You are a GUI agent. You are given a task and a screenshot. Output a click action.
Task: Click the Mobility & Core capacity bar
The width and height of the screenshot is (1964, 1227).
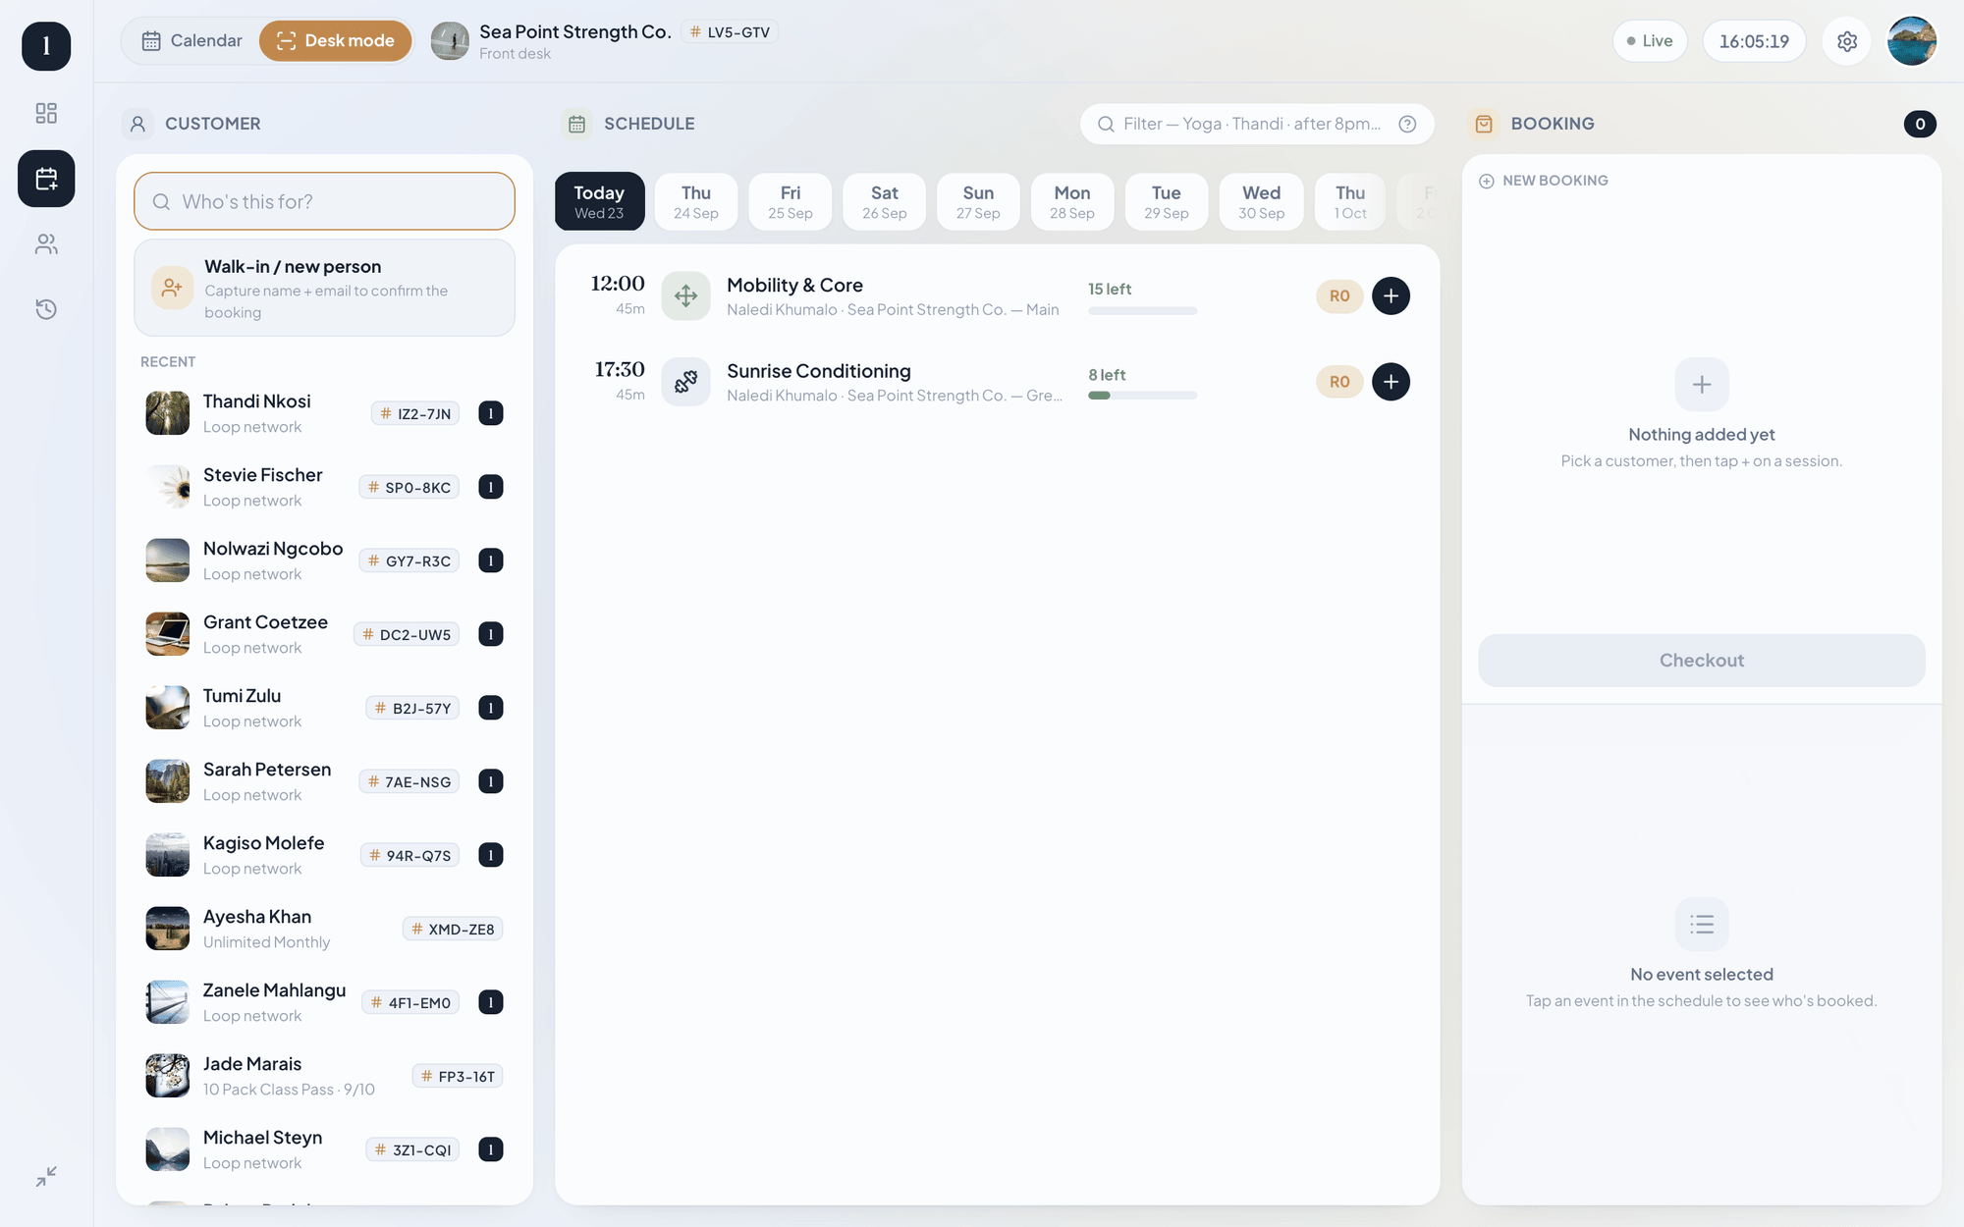[x=1143, y=311]
